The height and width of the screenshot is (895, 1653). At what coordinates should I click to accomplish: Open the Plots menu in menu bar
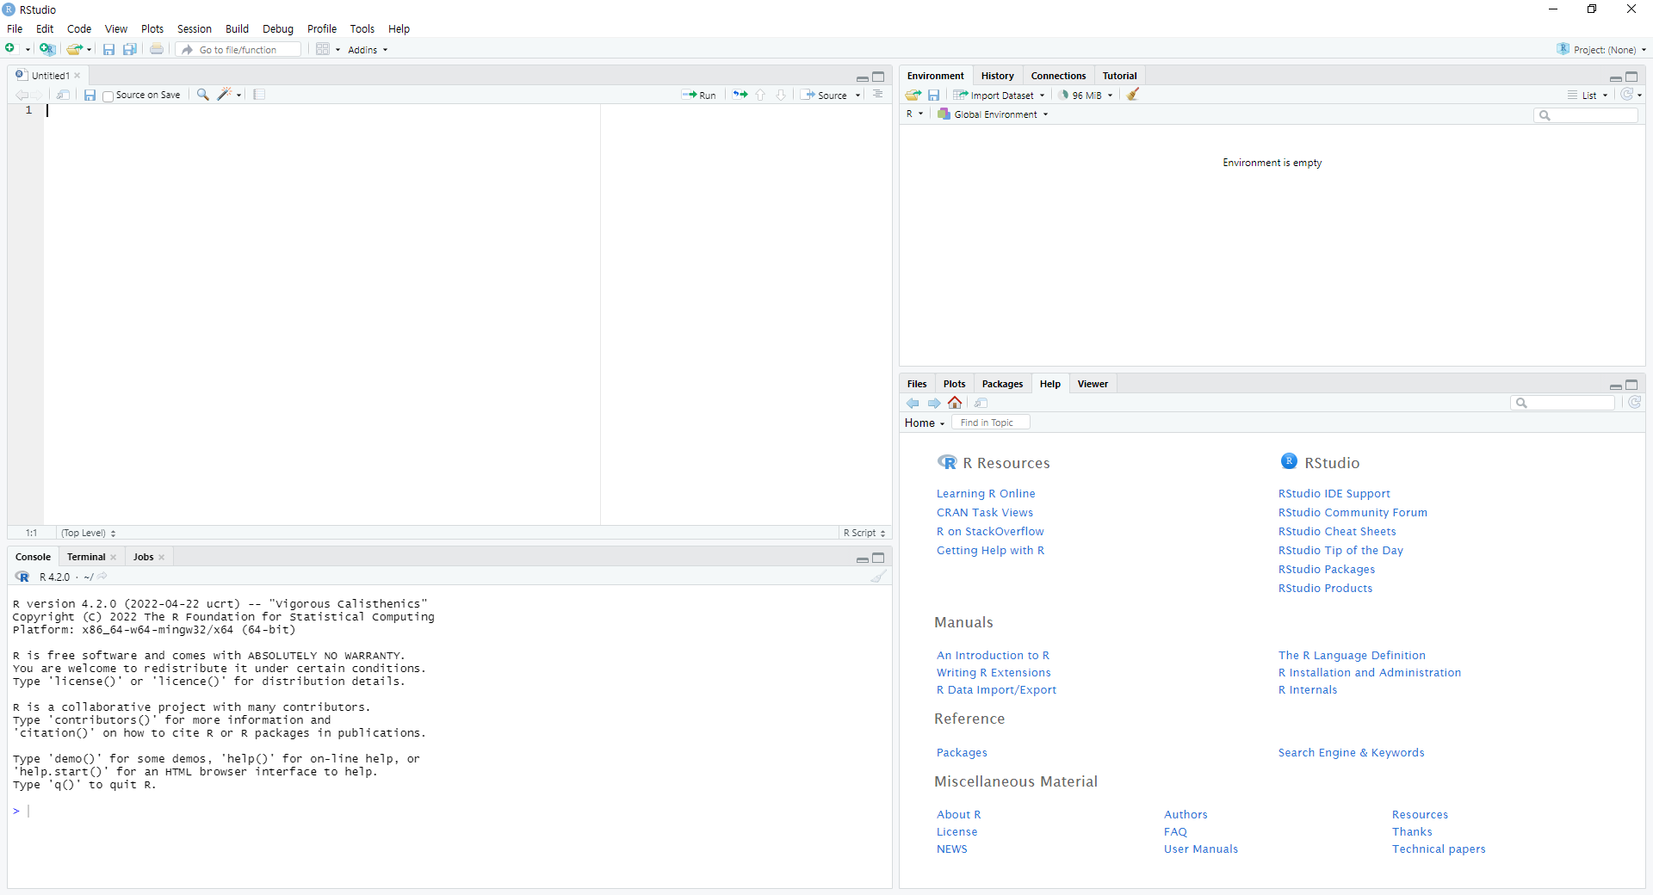[152, 28]
